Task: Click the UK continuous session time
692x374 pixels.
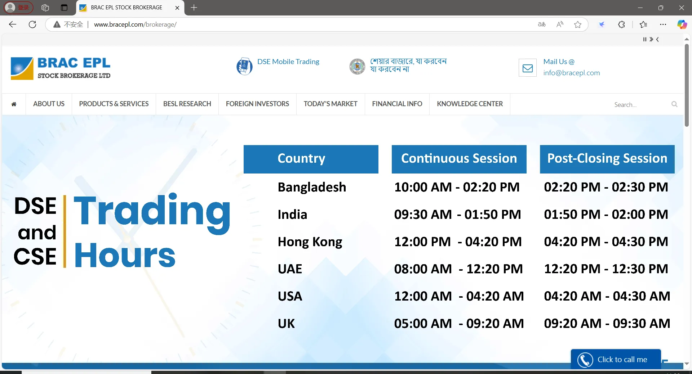Action: [459, 324]
